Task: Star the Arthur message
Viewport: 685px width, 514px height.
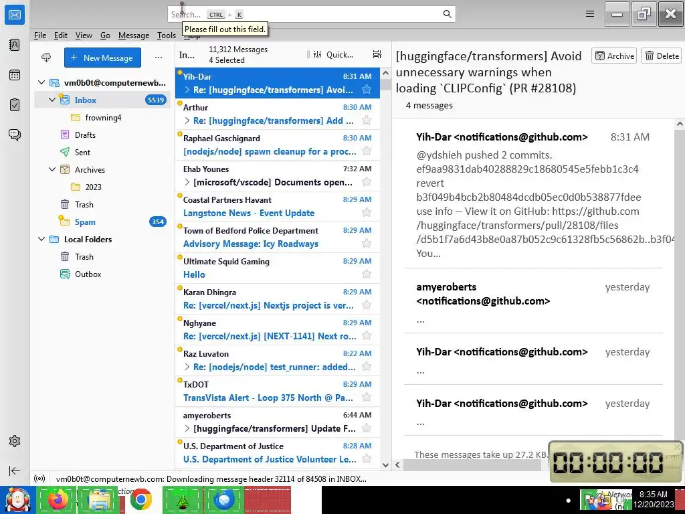Action: pos(367,120)
